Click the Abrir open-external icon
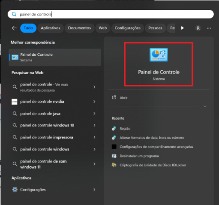Screen dimensions: 219x205 [114, 97]
